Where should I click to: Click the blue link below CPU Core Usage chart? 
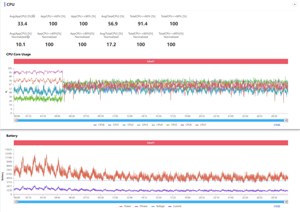click(276, 125)
